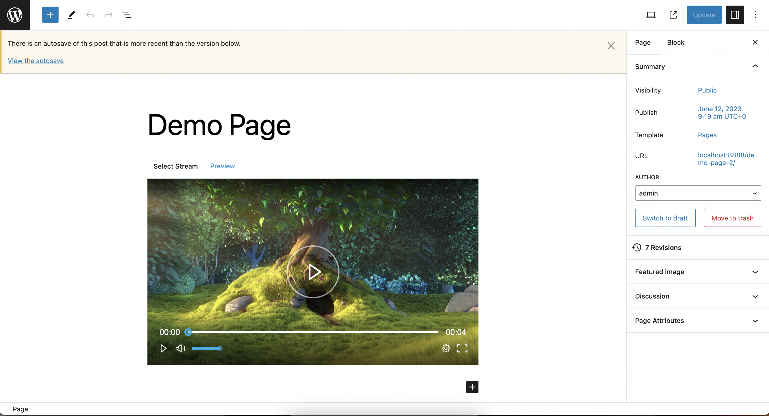Open video player settings gear
Image resolution: width=769 pixels, height=416 pixels.
click(446, 348)
